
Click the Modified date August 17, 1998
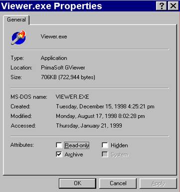coord(100,116)
